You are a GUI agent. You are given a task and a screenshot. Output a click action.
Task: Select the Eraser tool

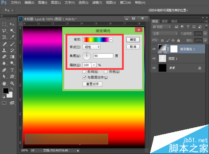coord(4,57)
